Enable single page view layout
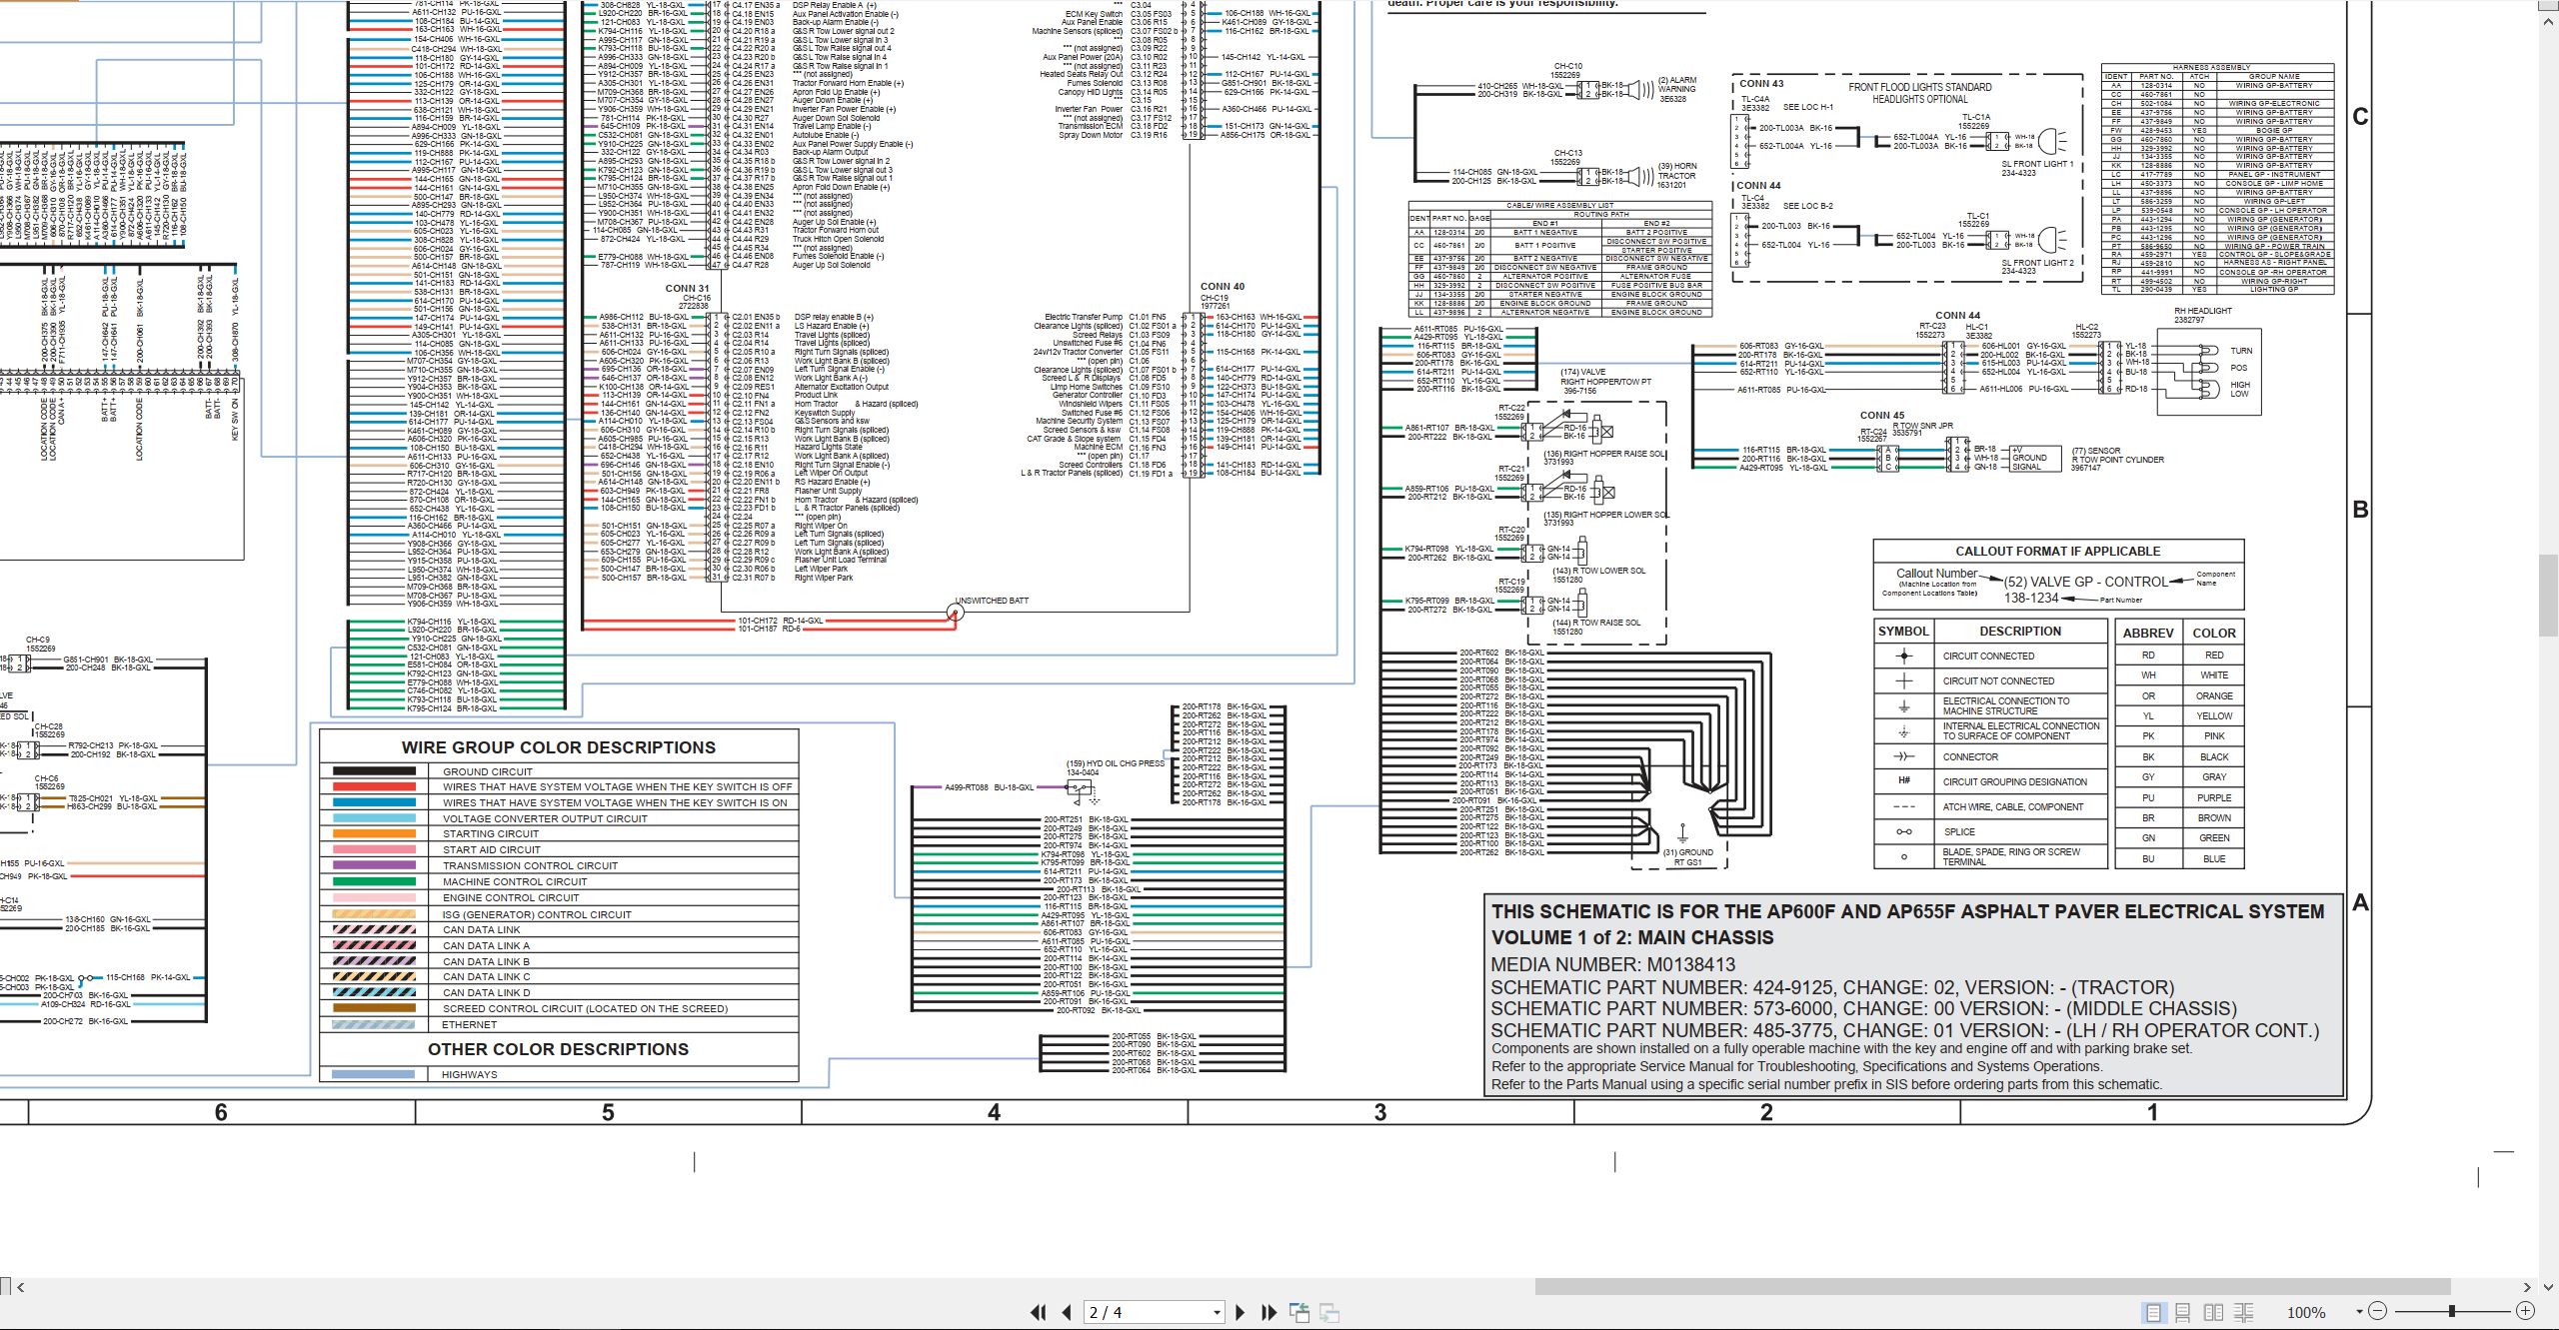This screenshot has height=1330, width=2559. [2153, 1312]
